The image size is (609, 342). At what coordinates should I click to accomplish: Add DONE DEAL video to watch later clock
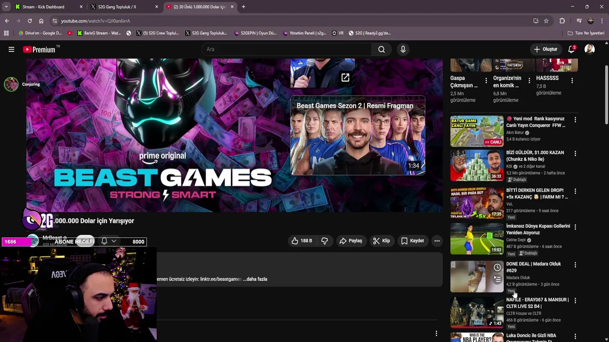497,267
